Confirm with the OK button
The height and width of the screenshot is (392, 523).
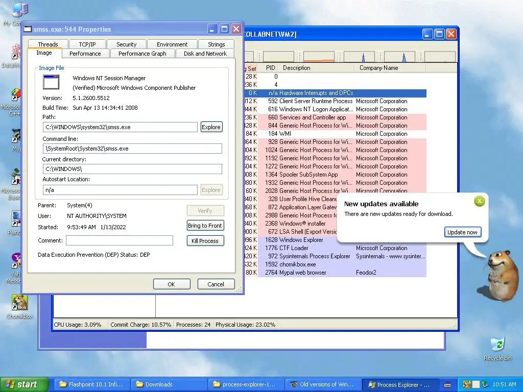(172, 284)
